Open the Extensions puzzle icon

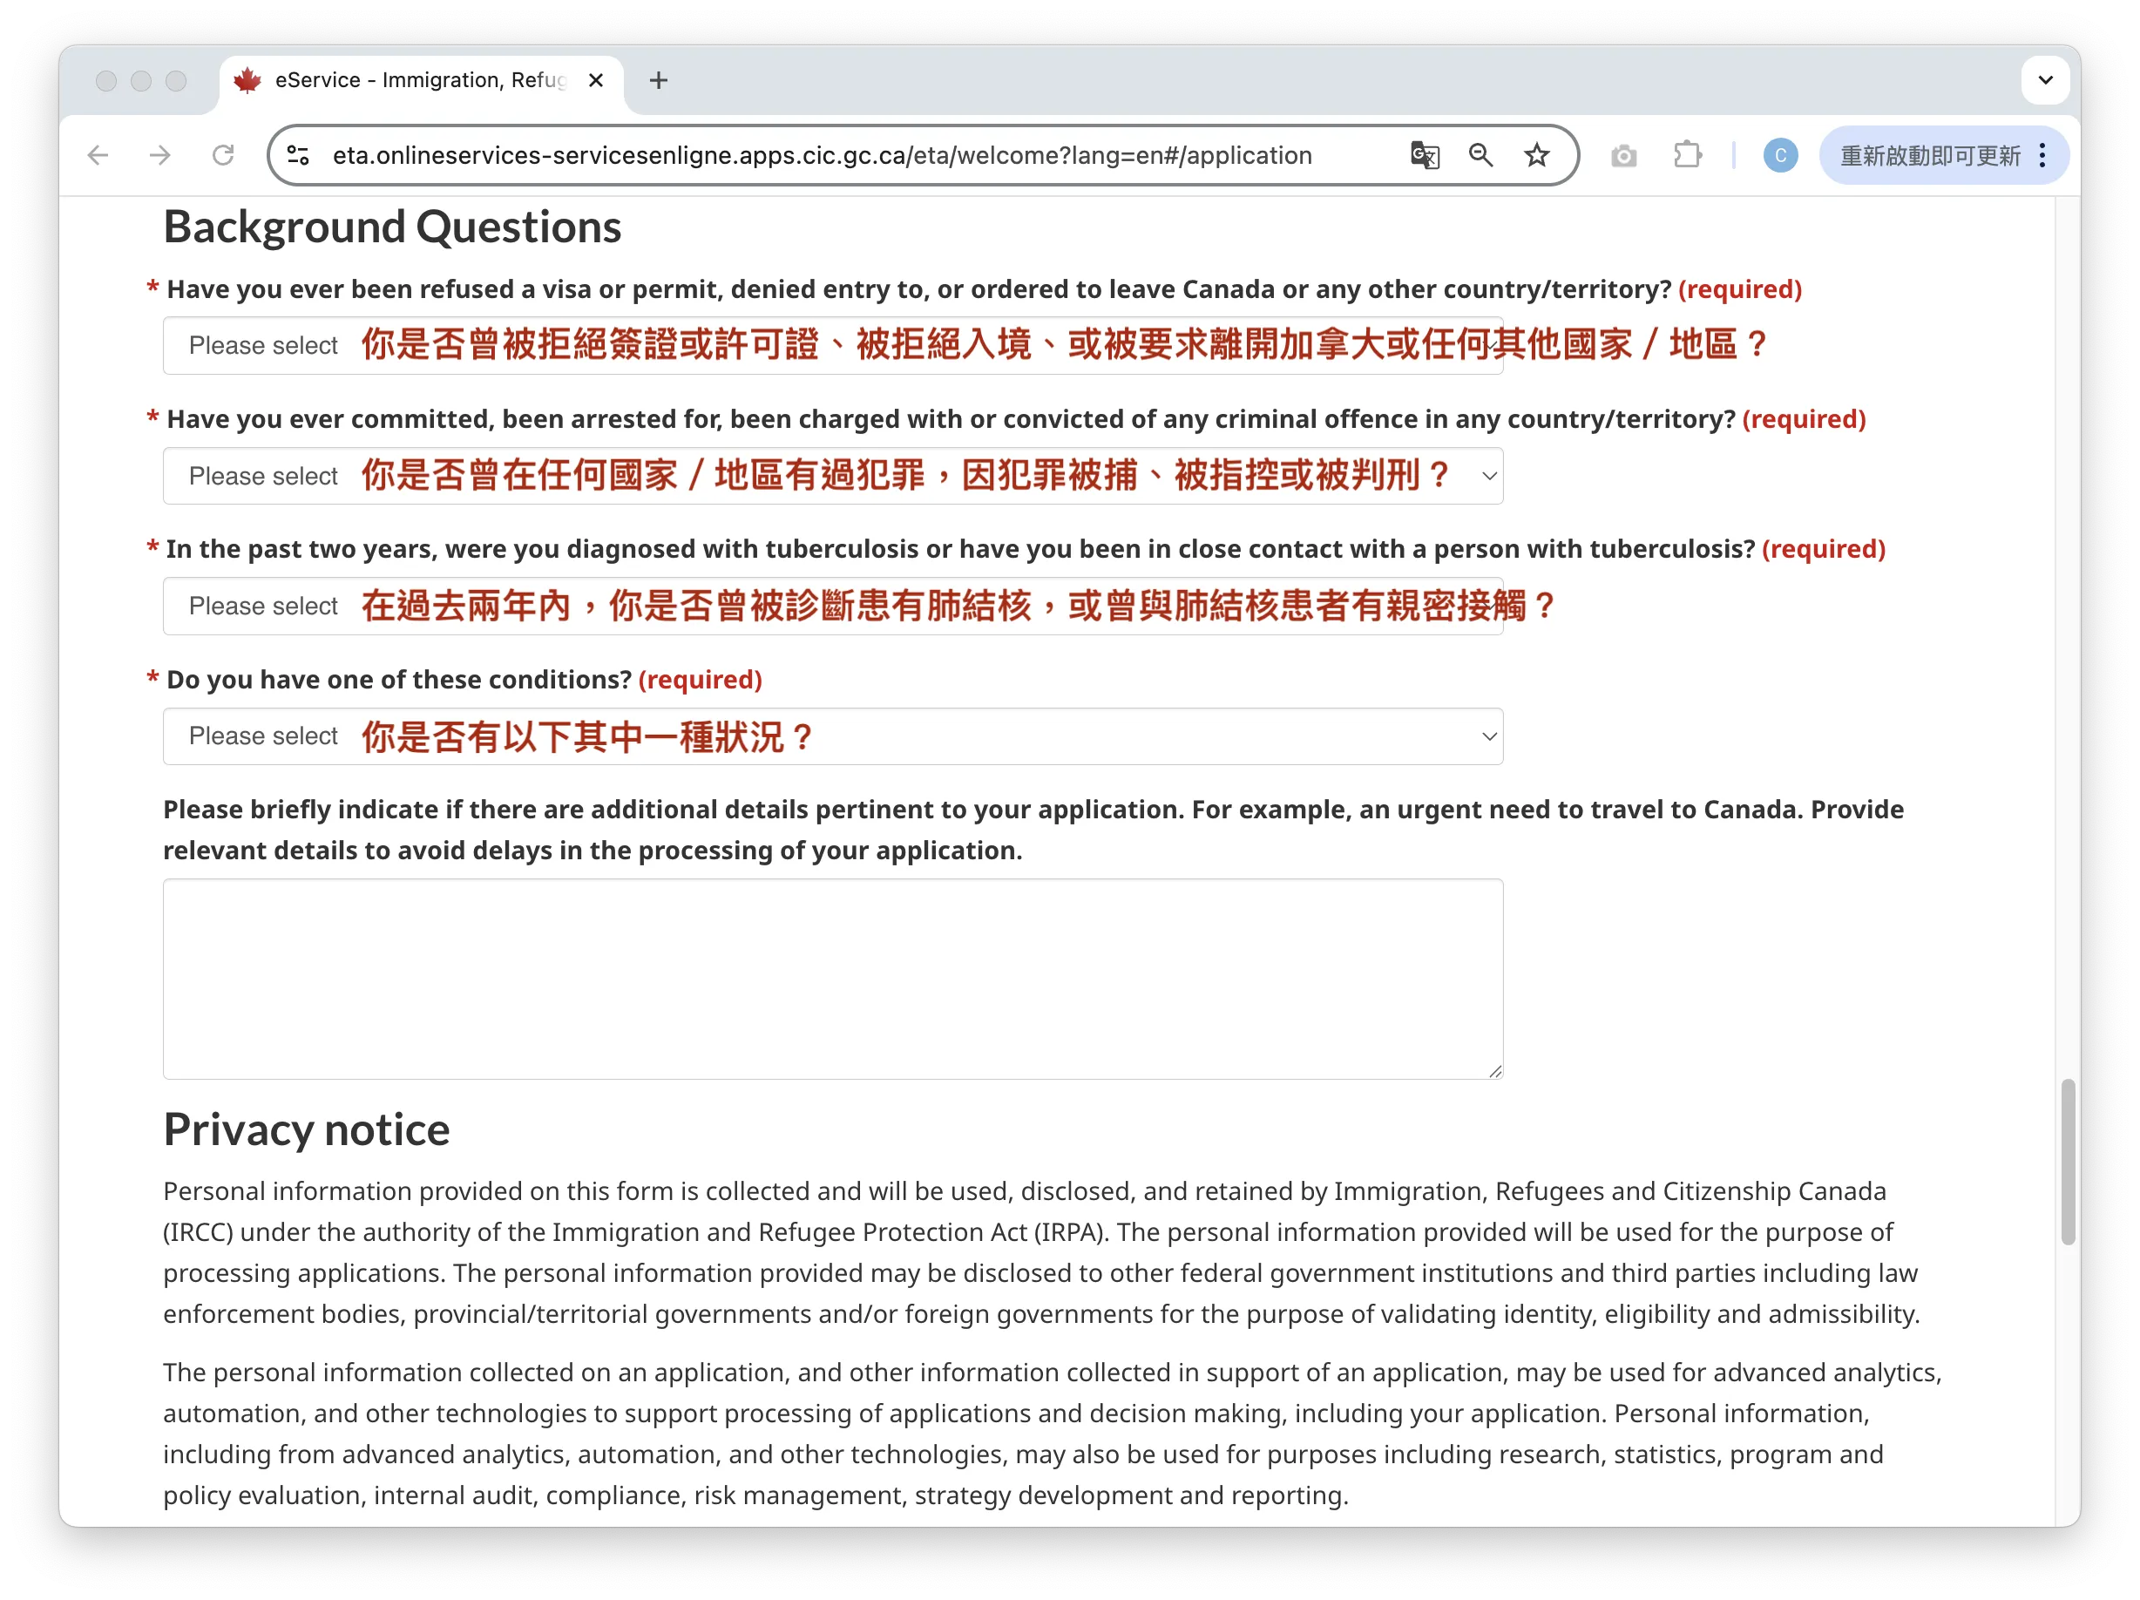tap(1687, 156)
